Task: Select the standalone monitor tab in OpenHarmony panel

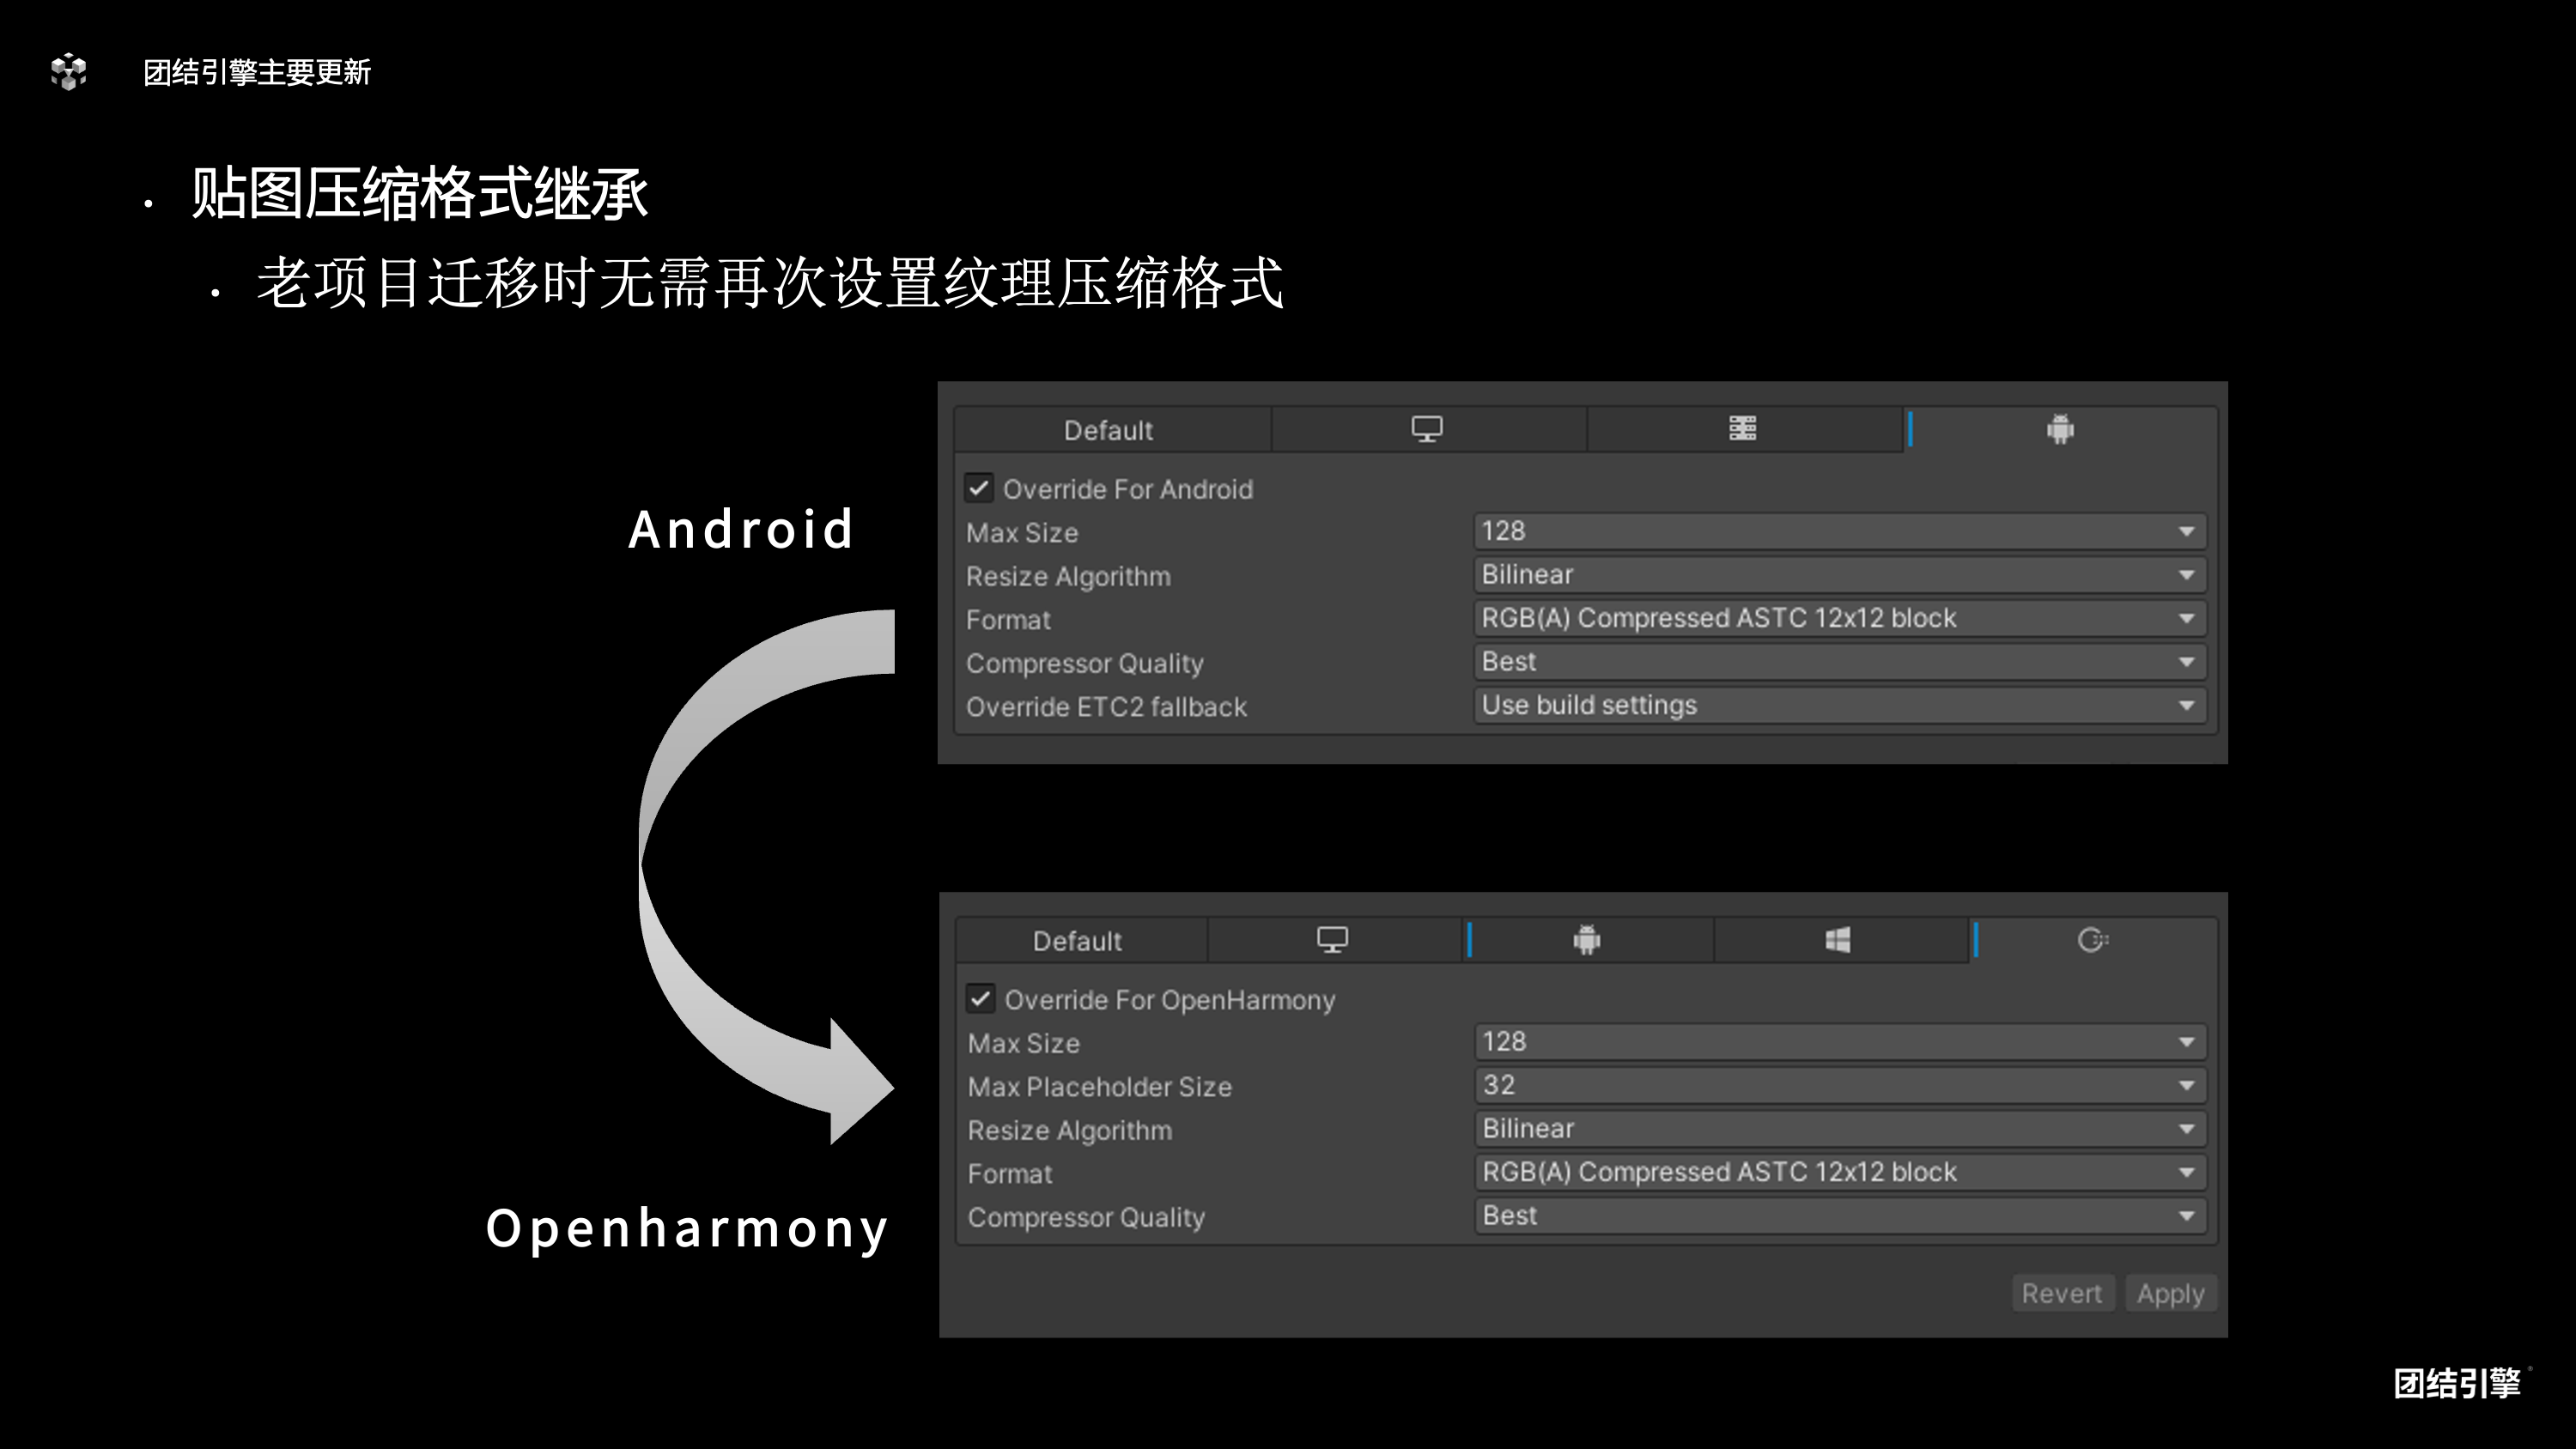Action: [x=1332, y=940]
